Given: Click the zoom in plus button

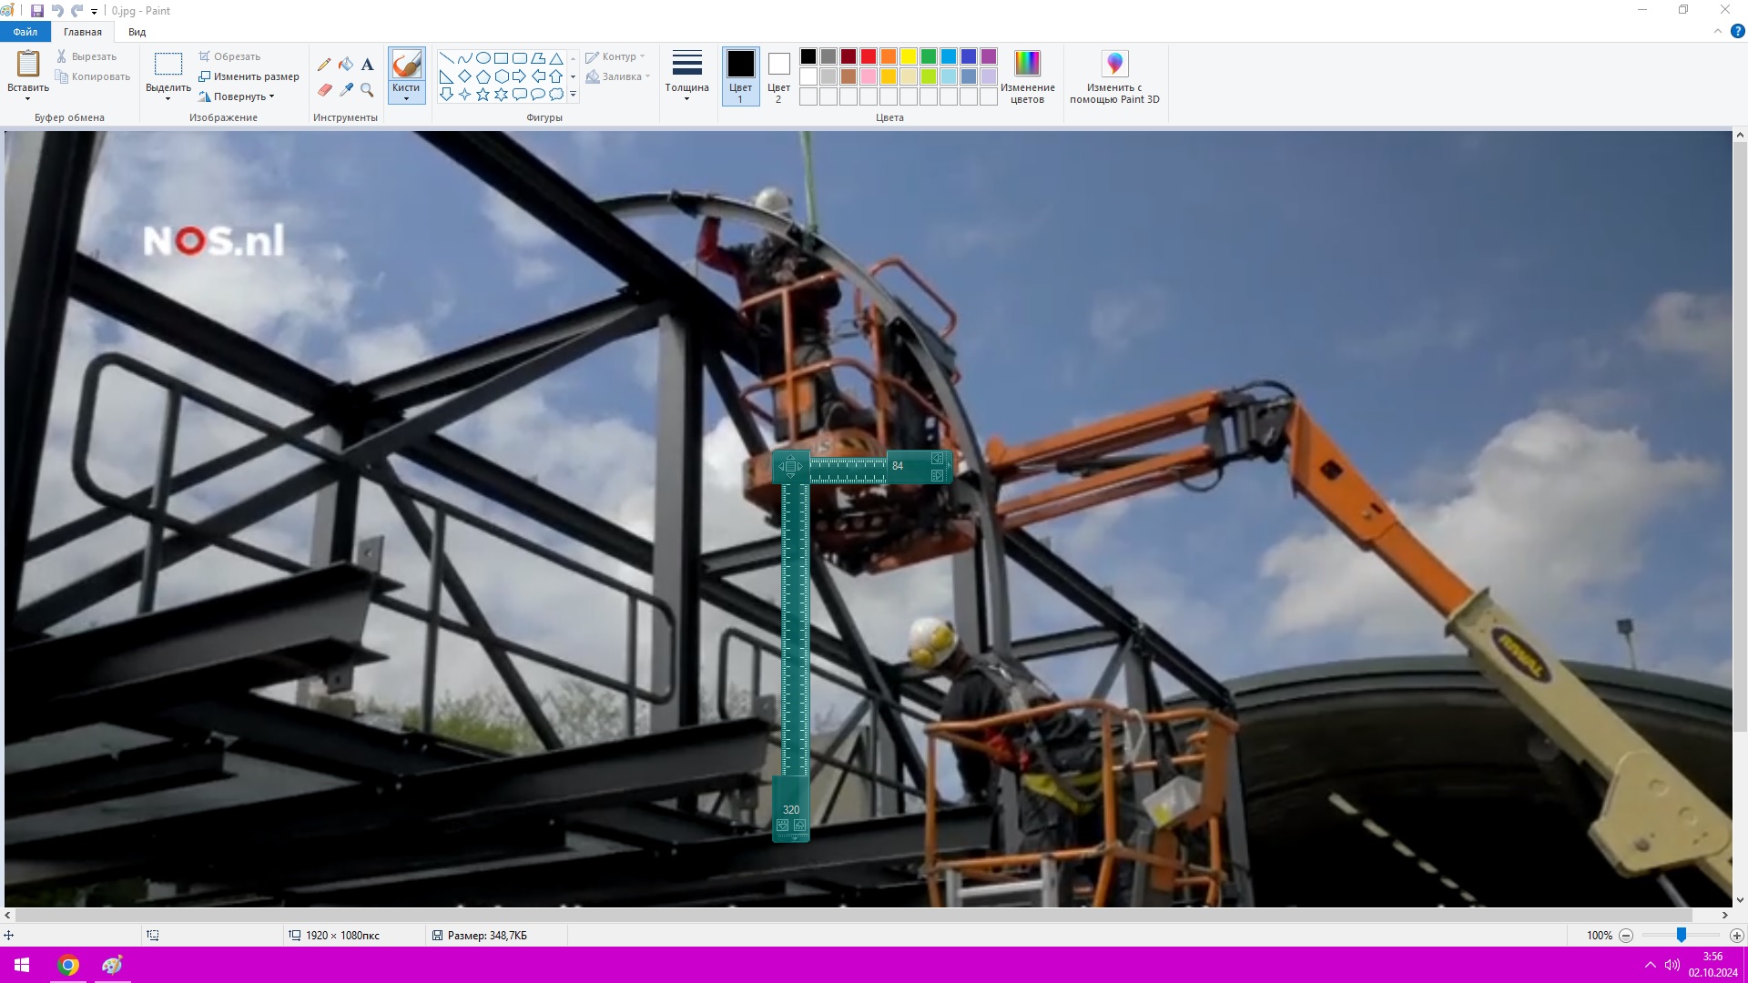Looking at the screenshot, I should 1736,935.
